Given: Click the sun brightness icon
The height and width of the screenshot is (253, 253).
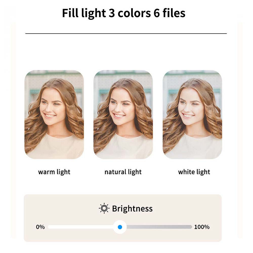Looking at the screenshot, I should pyautogui.click(x=104, y=208).
